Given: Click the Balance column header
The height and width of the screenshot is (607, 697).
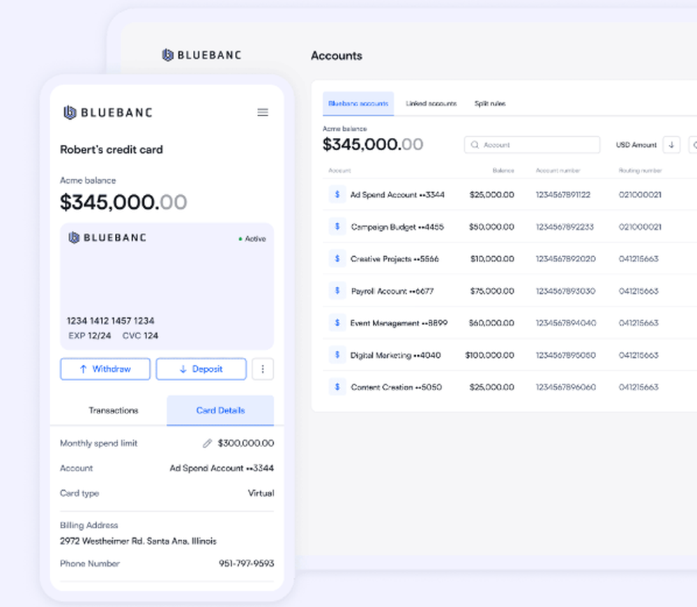Looking at the screenshot, I should [503, 171].
